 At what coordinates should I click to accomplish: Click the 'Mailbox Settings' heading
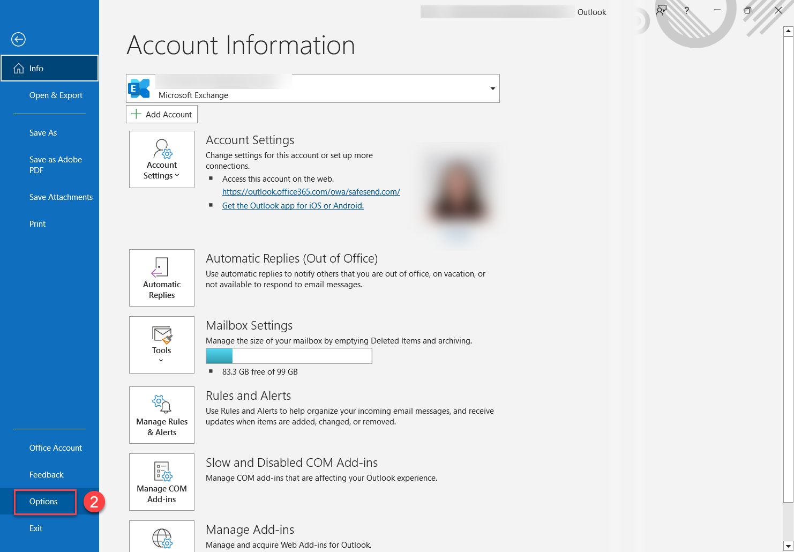(x=249, y=325)
